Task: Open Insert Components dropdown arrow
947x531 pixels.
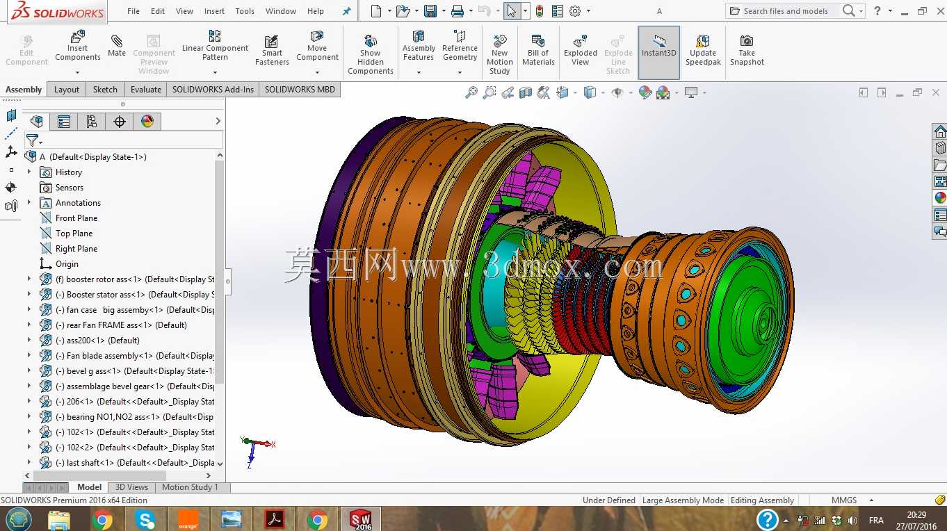Action: pyautogui.click(x=77, y=72)
